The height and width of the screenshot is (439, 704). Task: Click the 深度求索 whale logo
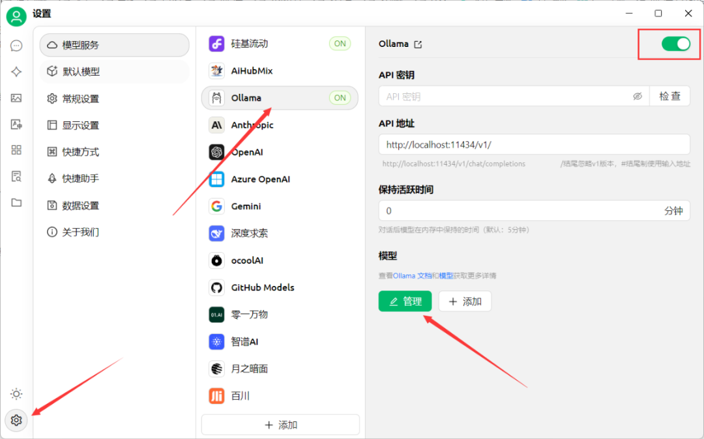tap(216, 233)
